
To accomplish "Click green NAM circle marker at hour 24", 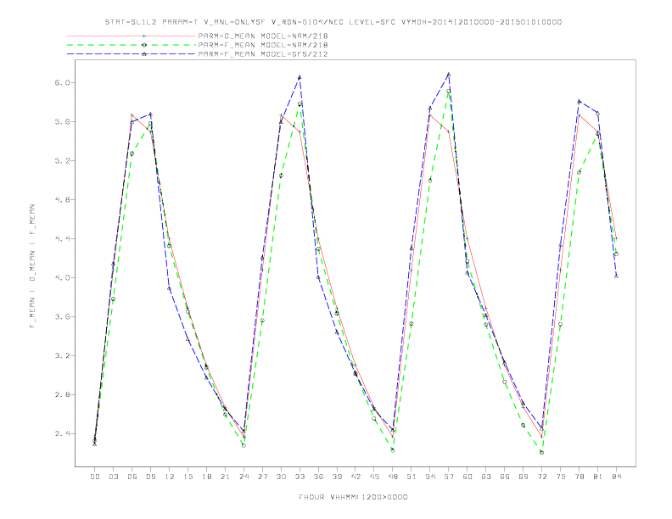I will [x=244, y=445].
